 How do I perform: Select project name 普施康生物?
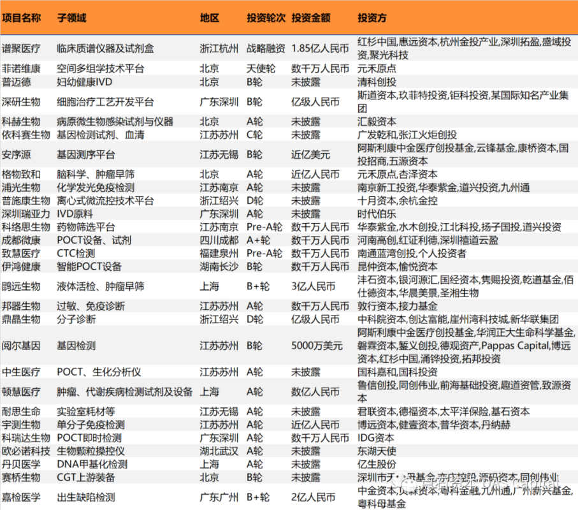(x=25, y=201)
